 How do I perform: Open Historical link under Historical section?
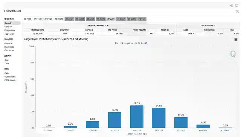pyautogui.click(x=8, y=43)
